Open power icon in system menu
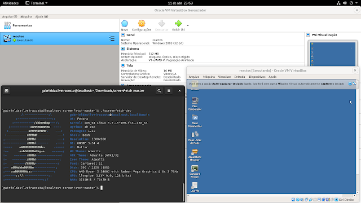Screen dimensions: 361x203 pos(351,3)
